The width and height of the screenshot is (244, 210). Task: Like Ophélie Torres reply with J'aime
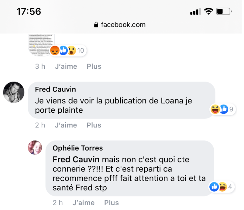83,203
